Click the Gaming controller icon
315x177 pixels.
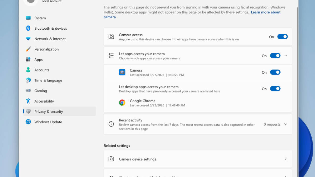tap(28, 91)
